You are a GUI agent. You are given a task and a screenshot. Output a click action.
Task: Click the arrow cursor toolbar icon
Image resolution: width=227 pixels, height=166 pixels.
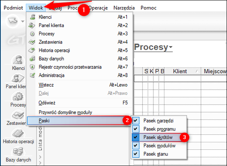click(x=13, y=21)
